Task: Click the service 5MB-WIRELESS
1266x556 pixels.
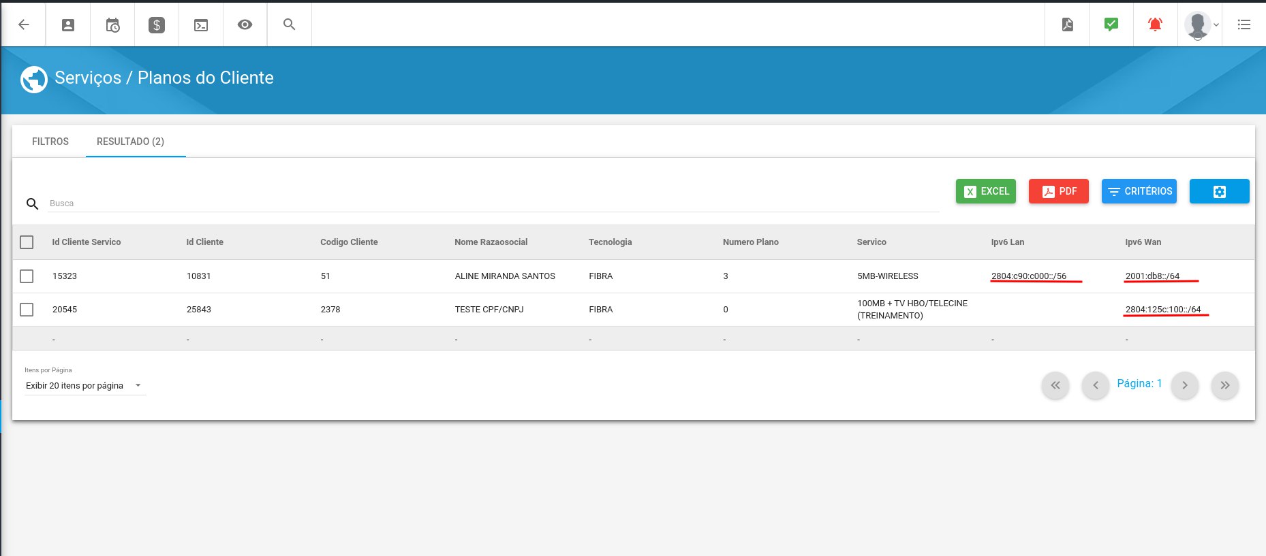Action: (x=888, y=276)
